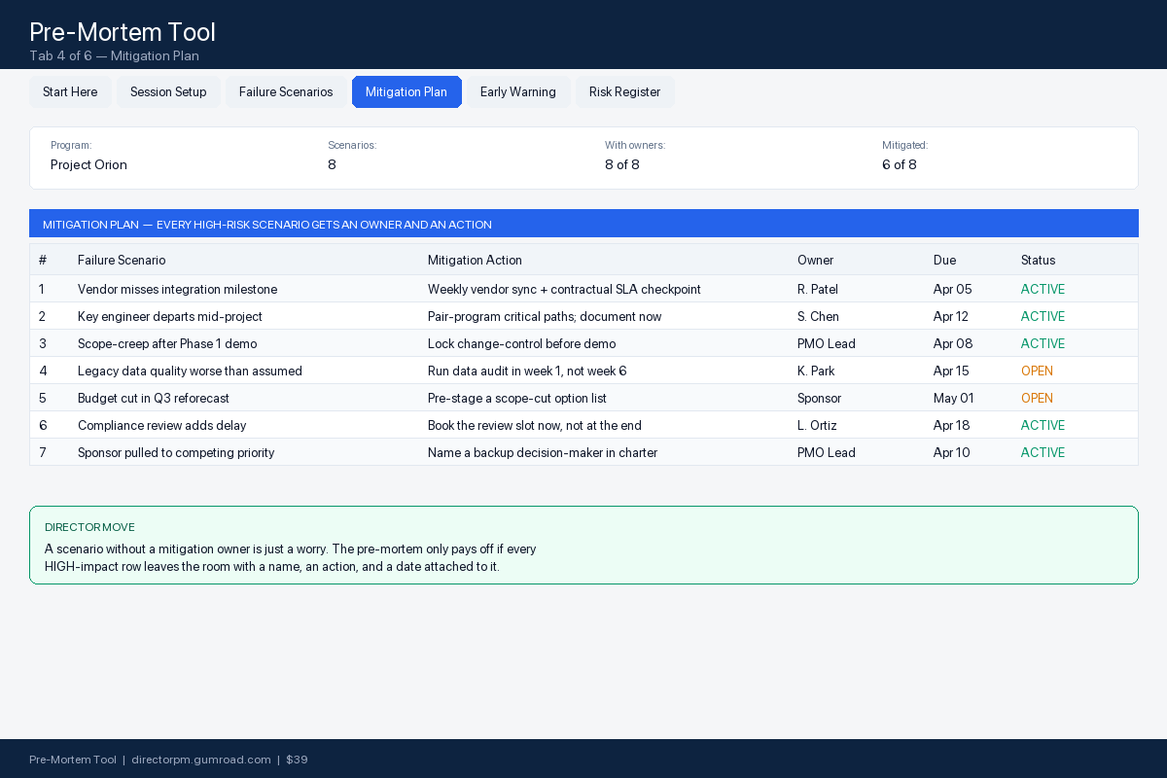Click due date Apr 12
This screenshot has height=778, width=1167.
coord(951,317)
